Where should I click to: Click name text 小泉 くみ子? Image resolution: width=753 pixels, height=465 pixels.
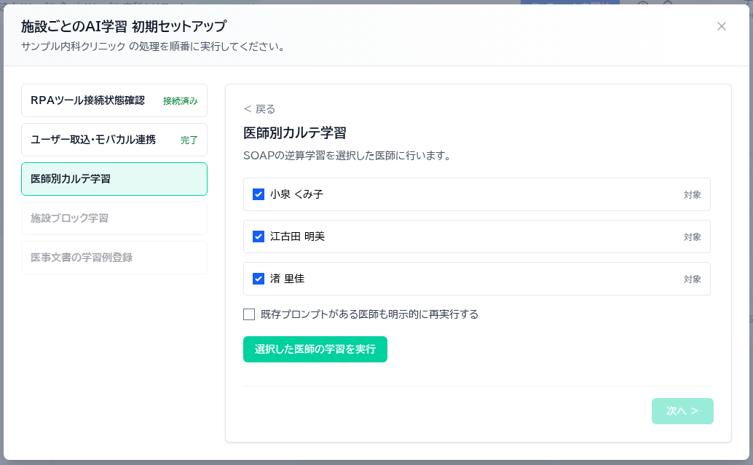[x=297, y=194]
